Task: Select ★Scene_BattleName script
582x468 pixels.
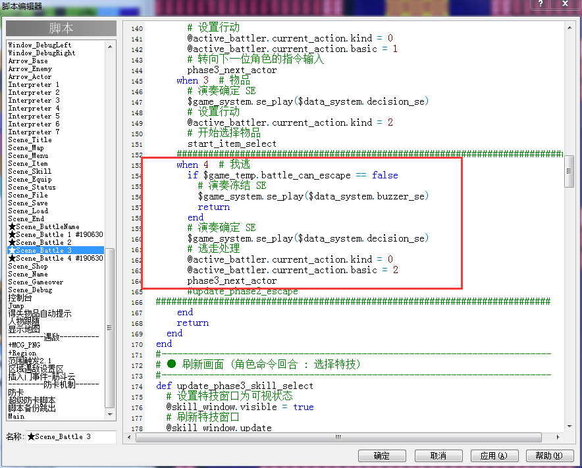Action: point(44,226)
